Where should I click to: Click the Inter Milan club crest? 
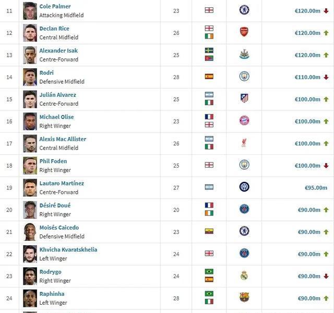click(x=244, y=187)
